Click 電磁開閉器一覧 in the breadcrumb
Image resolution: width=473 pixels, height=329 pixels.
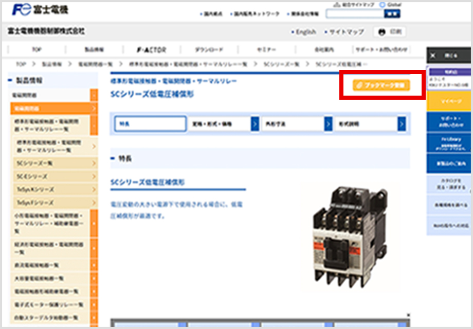click(95, 64)
